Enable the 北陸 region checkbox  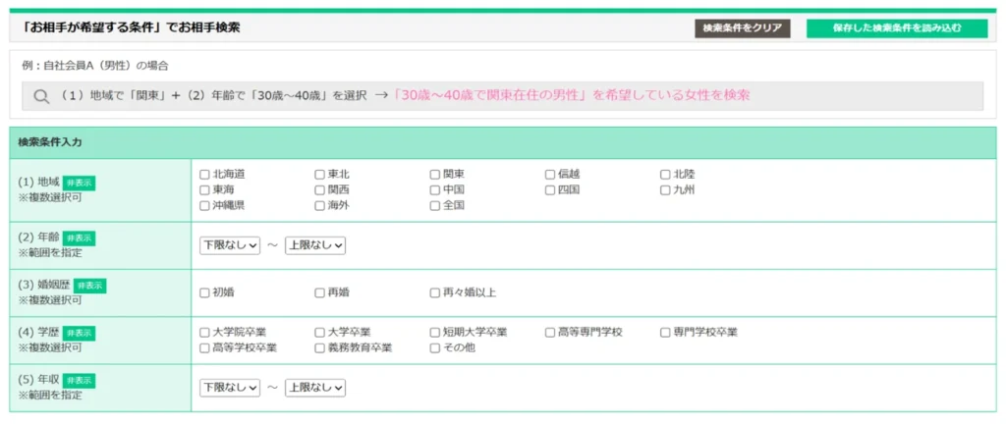pyautogui.click(x=665, y=174)
